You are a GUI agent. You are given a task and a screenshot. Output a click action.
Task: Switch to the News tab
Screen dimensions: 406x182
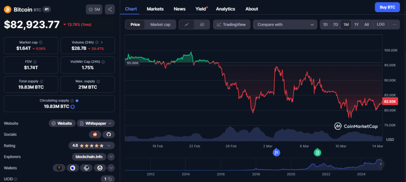tap(180, 9)
